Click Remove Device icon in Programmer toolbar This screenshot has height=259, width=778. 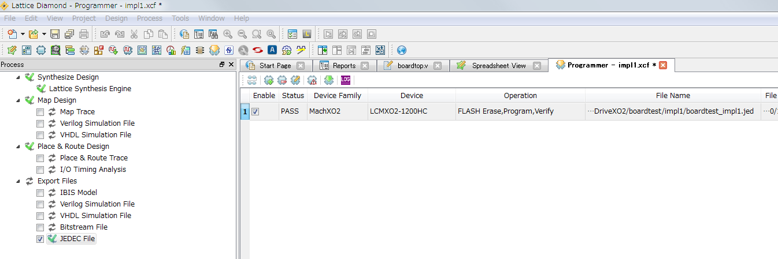pos(282,80)
